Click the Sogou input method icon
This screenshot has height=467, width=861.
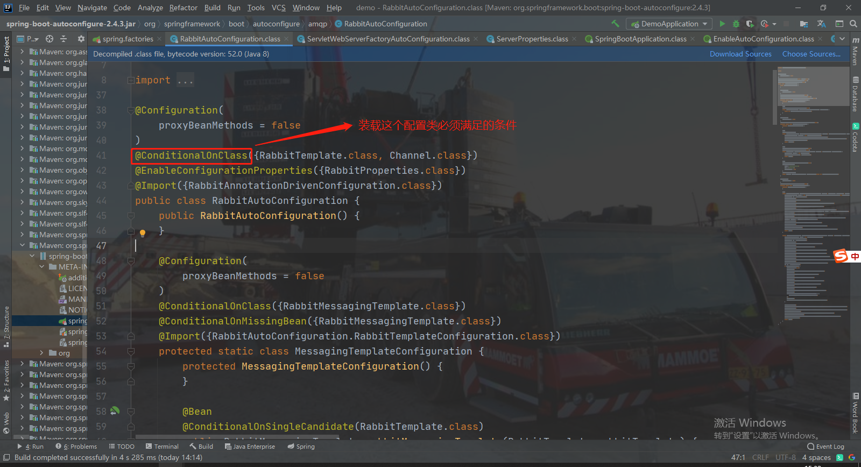click(841, 257)
